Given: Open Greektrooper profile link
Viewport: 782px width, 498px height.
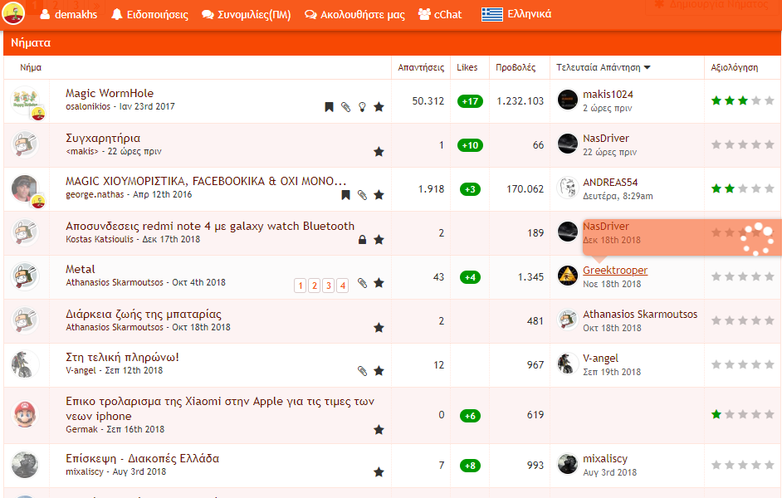Looking at the screenshot, I should coord(615,271).
